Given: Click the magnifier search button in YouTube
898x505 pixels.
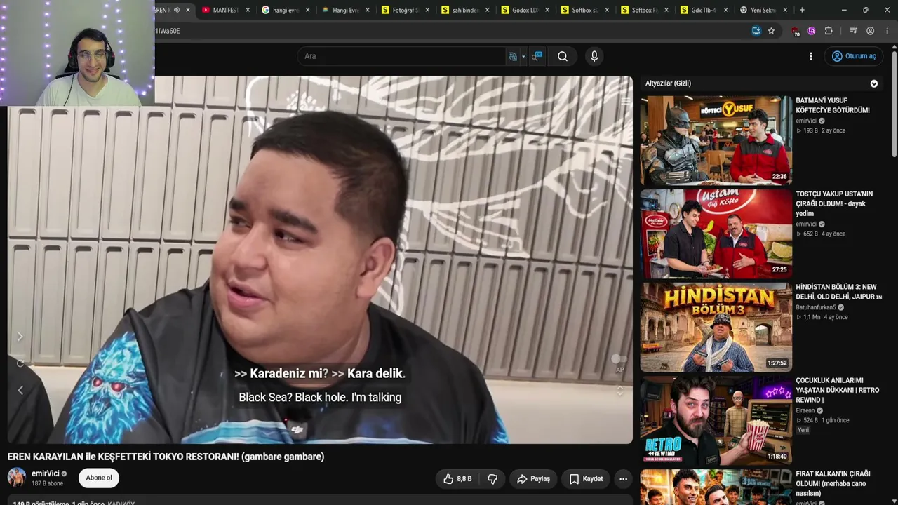Looking at the screenshot, I should [563, 56].
